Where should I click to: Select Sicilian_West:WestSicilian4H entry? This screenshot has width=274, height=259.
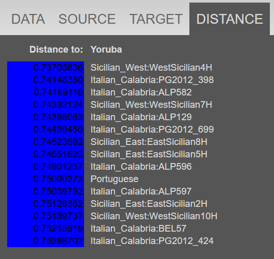click(x=151, y=68)
